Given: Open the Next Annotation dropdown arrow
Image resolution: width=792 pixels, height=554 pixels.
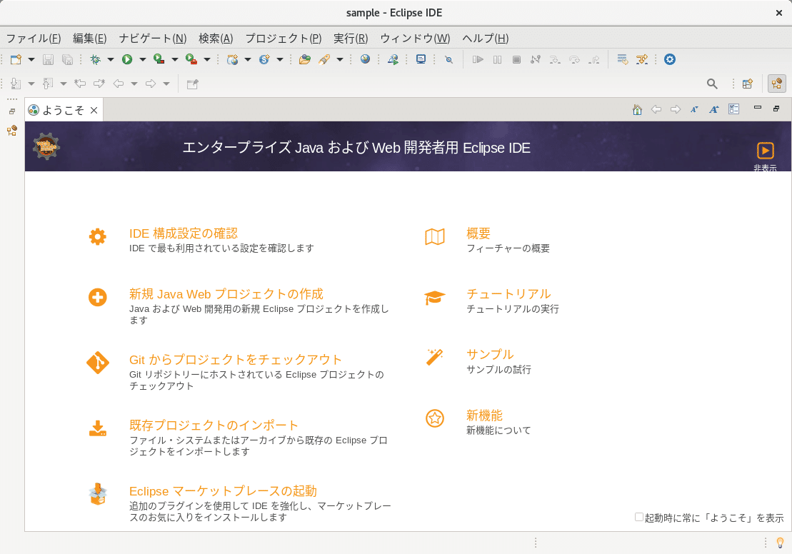Looking at the screenshot, I should 31,84.
